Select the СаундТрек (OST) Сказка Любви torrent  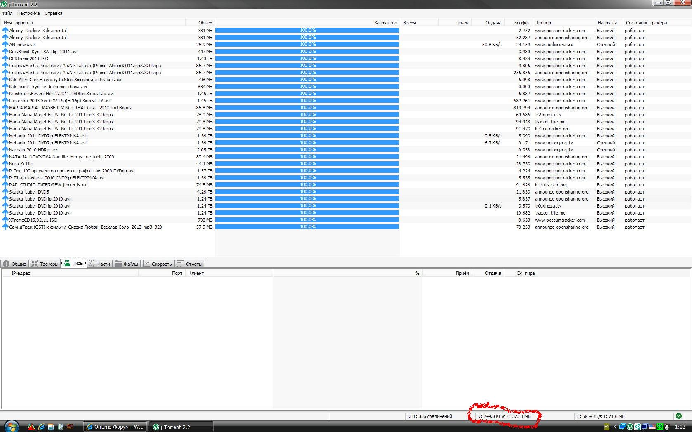(85, 227)
